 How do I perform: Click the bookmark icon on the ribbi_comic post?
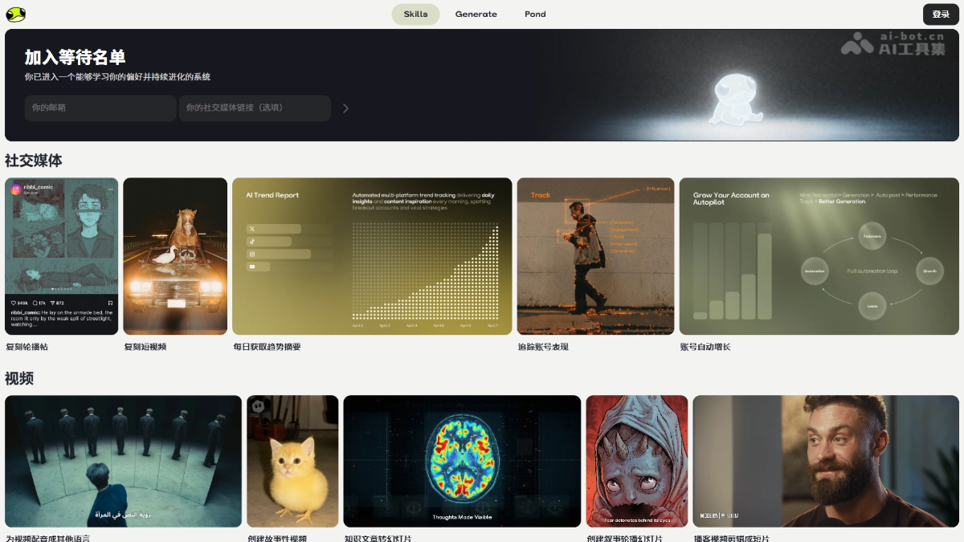110,303
